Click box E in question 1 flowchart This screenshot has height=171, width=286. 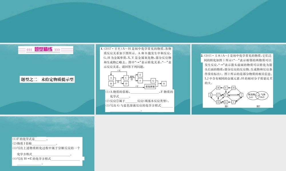[x=140, y=75]
